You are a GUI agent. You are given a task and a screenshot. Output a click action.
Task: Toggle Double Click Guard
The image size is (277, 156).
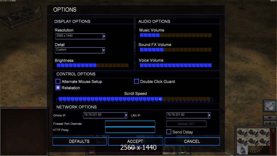pyautogui.click(x=136, y=82)
